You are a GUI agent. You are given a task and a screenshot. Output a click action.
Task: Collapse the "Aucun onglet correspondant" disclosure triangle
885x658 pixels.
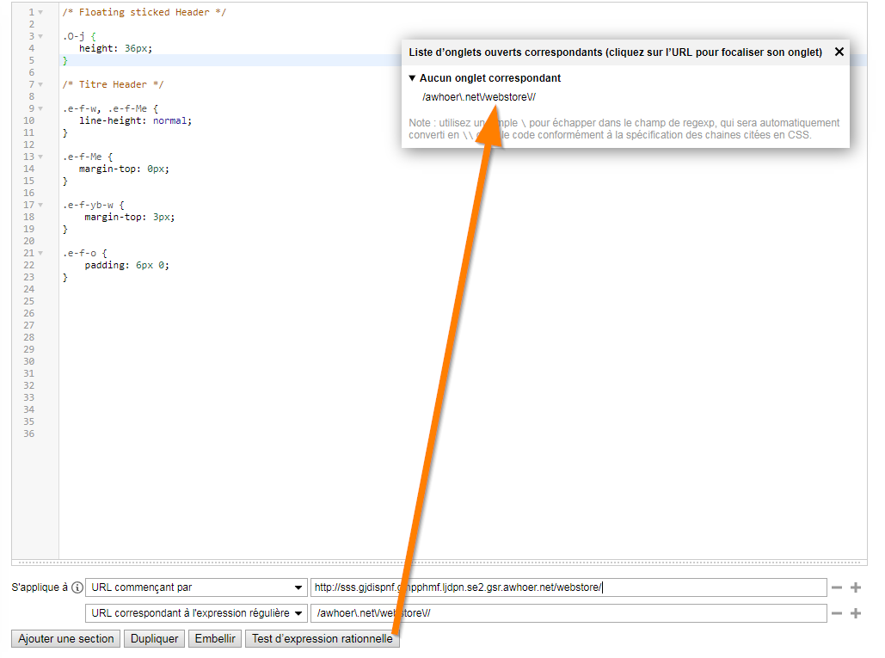412,77
